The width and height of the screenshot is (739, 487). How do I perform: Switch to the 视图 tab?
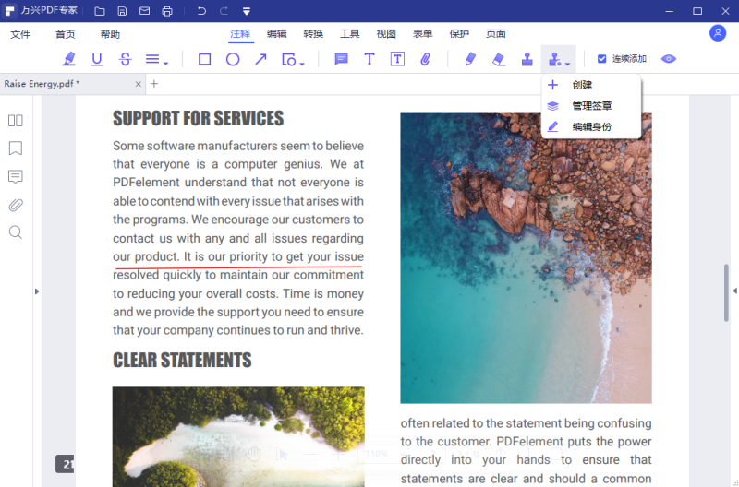[x=386, y=34]
